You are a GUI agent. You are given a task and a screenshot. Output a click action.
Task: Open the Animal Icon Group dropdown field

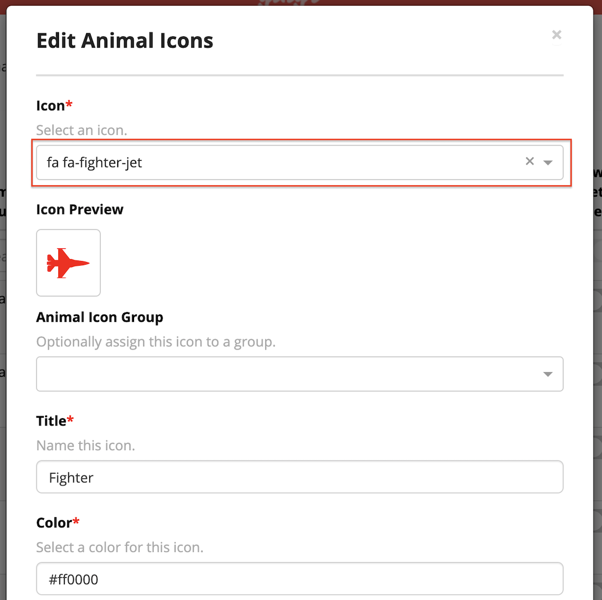coord(299,374)
